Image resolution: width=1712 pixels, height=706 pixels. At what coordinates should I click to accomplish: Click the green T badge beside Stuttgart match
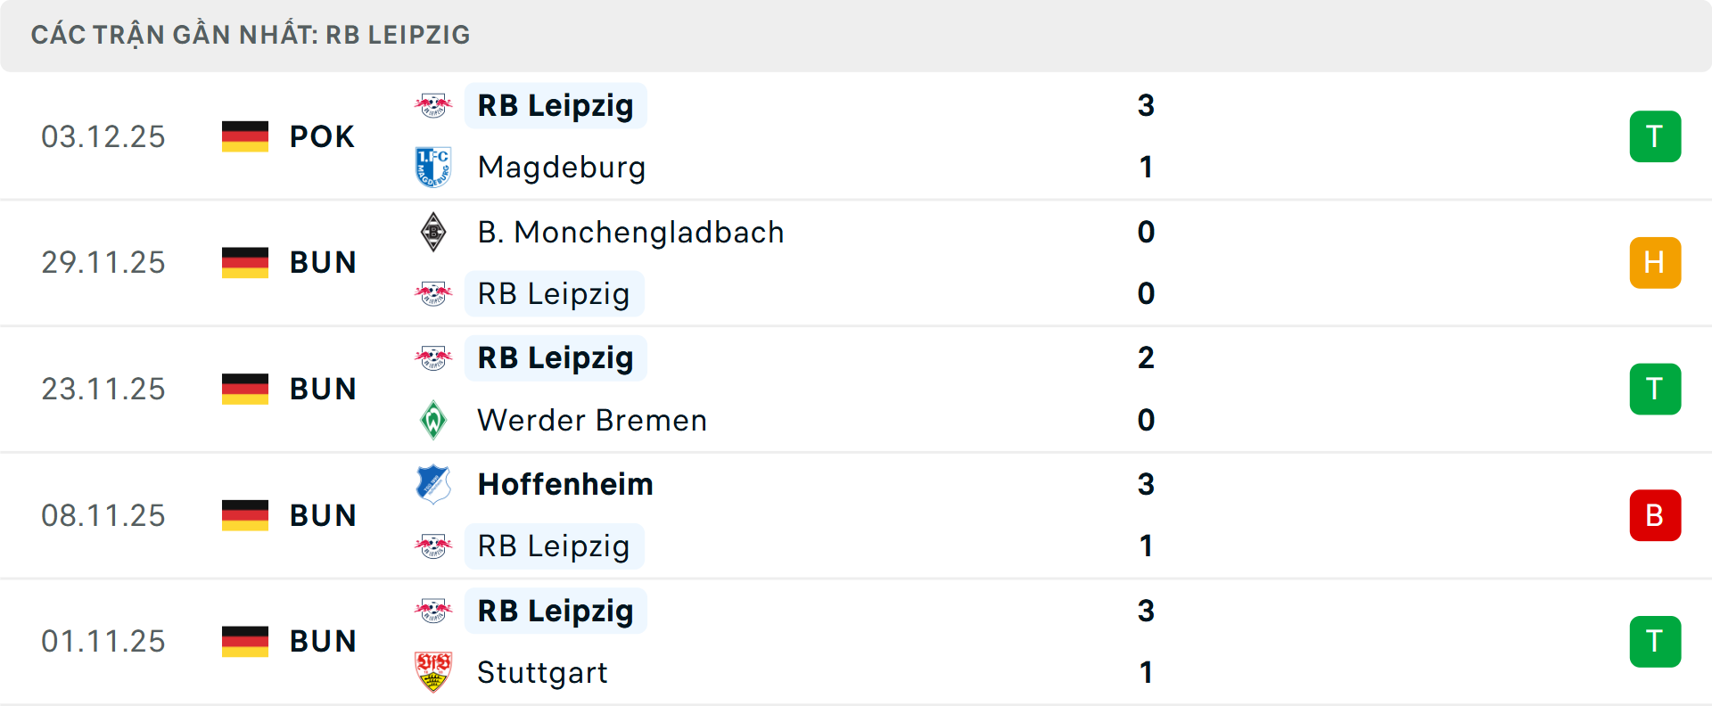(x=1655, y=641)
